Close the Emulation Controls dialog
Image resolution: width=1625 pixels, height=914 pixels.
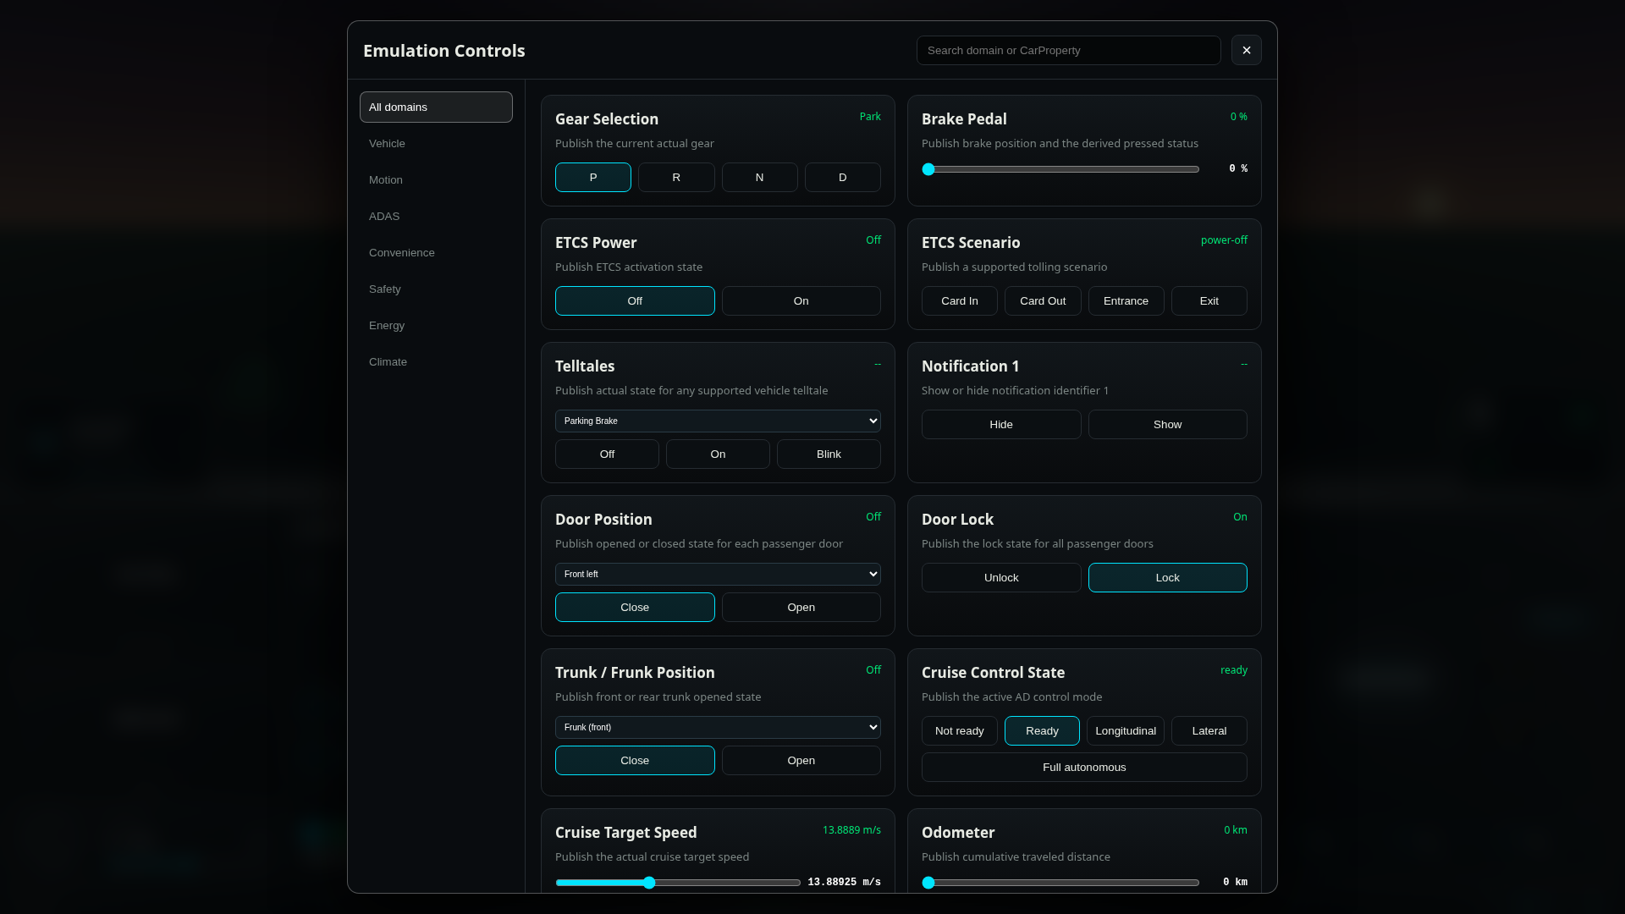(x=1246, y=50)
